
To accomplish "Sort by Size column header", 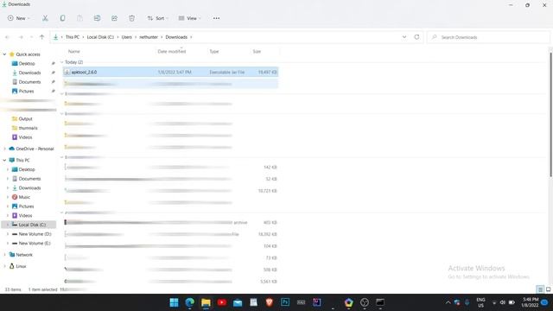I will coord(257,52).
